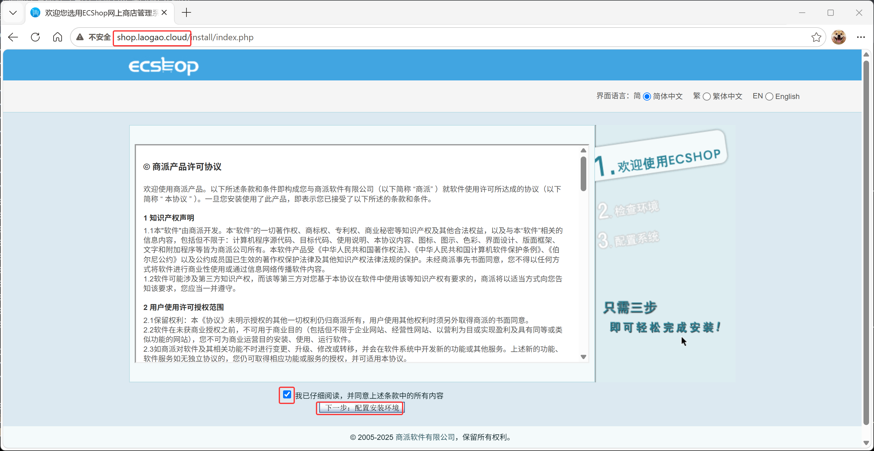The width and height of the screenshot is (874, 451).
Task: Close the ECShop browser tab
Action: 164,13
